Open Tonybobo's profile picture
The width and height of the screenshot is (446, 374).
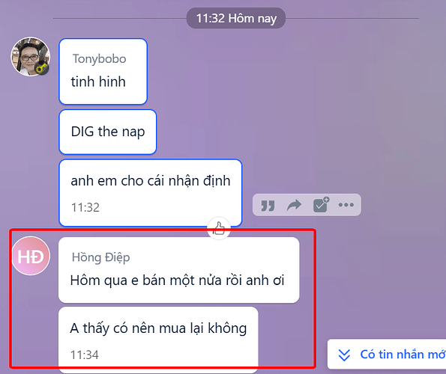click(x=31, y=56)
